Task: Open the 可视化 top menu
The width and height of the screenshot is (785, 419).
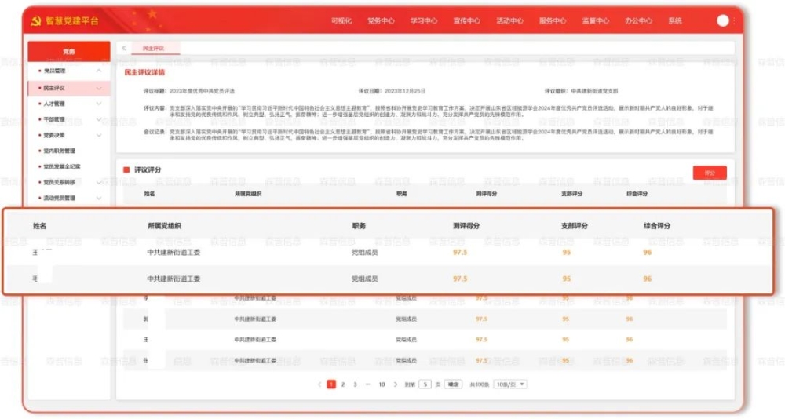Action: click(341, 21)
